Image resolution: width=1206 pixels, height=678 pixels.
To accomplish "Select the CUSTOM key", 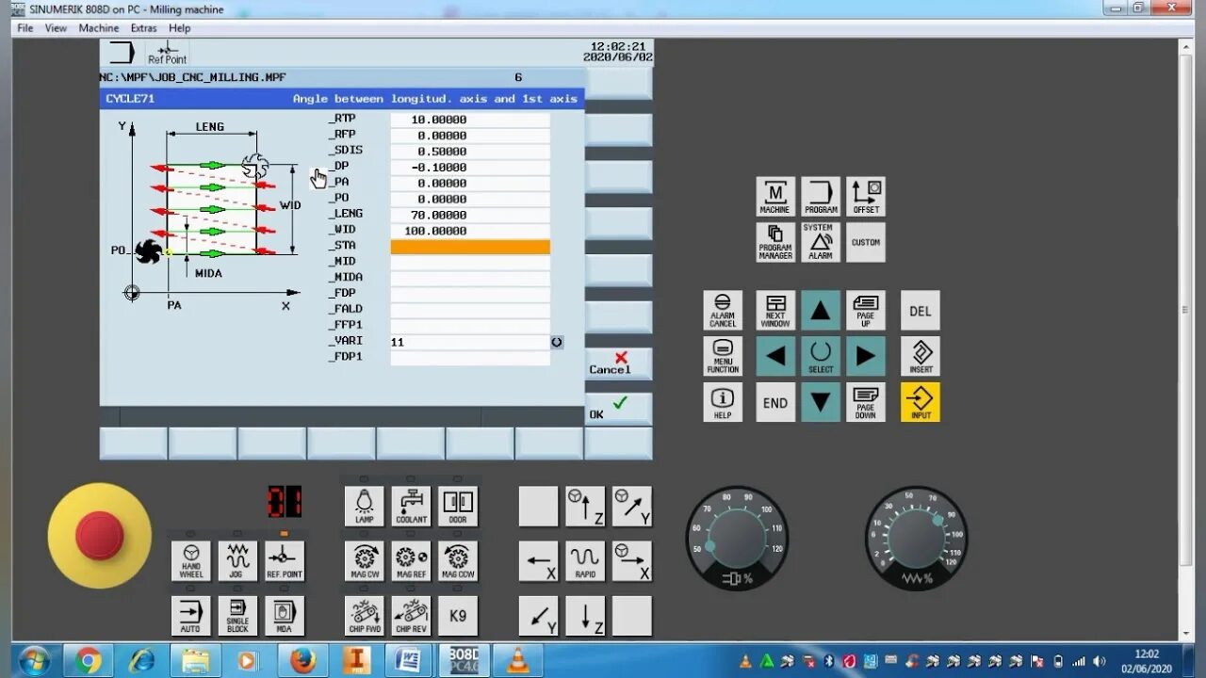I will (866, 242).
